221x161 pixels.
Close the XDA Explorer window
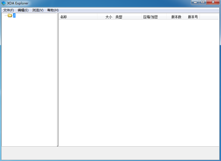click(x=213, y=2)
